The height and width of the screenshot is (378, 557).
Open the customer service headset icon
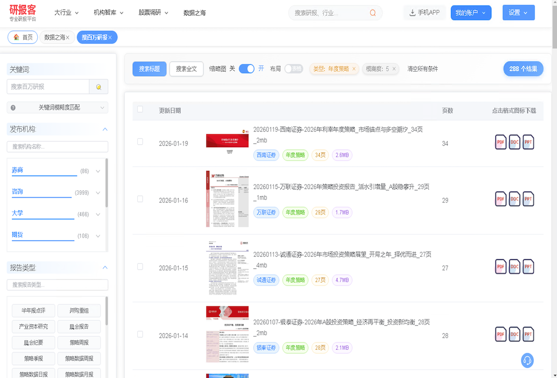[x=527, y=360]
